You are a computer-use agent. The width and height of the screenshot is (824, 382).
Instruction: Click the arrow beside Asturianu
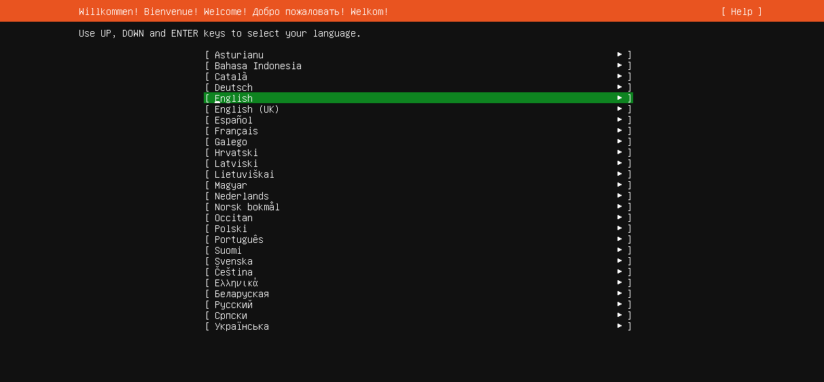pyautogui.click(x=620, y=55)
